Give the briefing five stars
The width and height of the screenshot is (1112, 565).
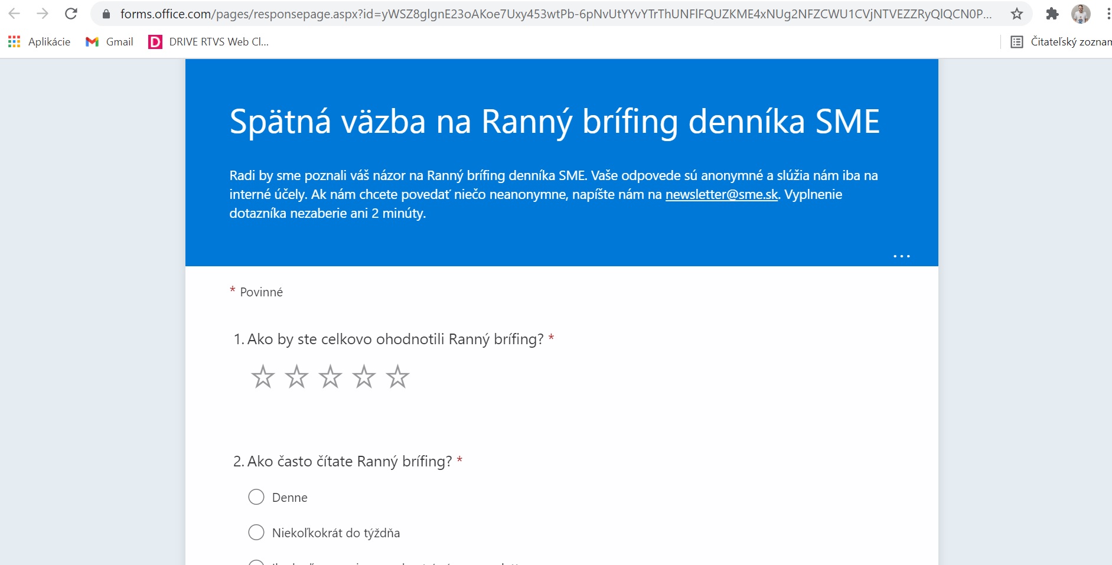click(397, 377)
